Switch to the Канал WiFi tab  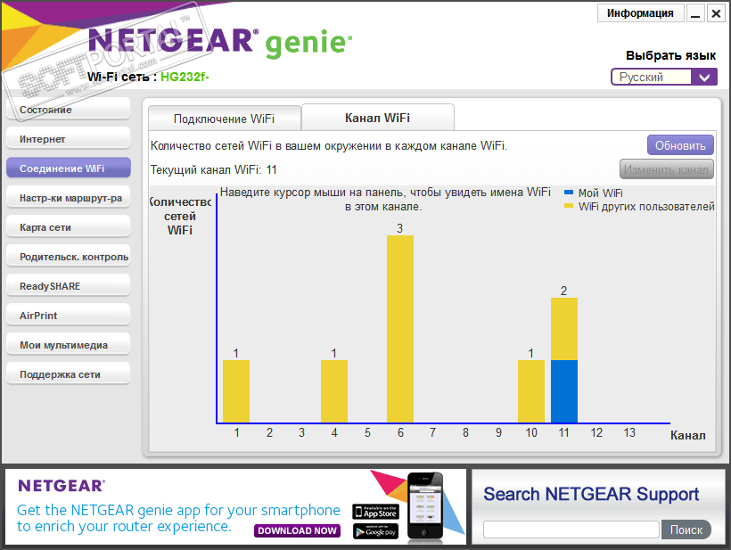[378, 118]
